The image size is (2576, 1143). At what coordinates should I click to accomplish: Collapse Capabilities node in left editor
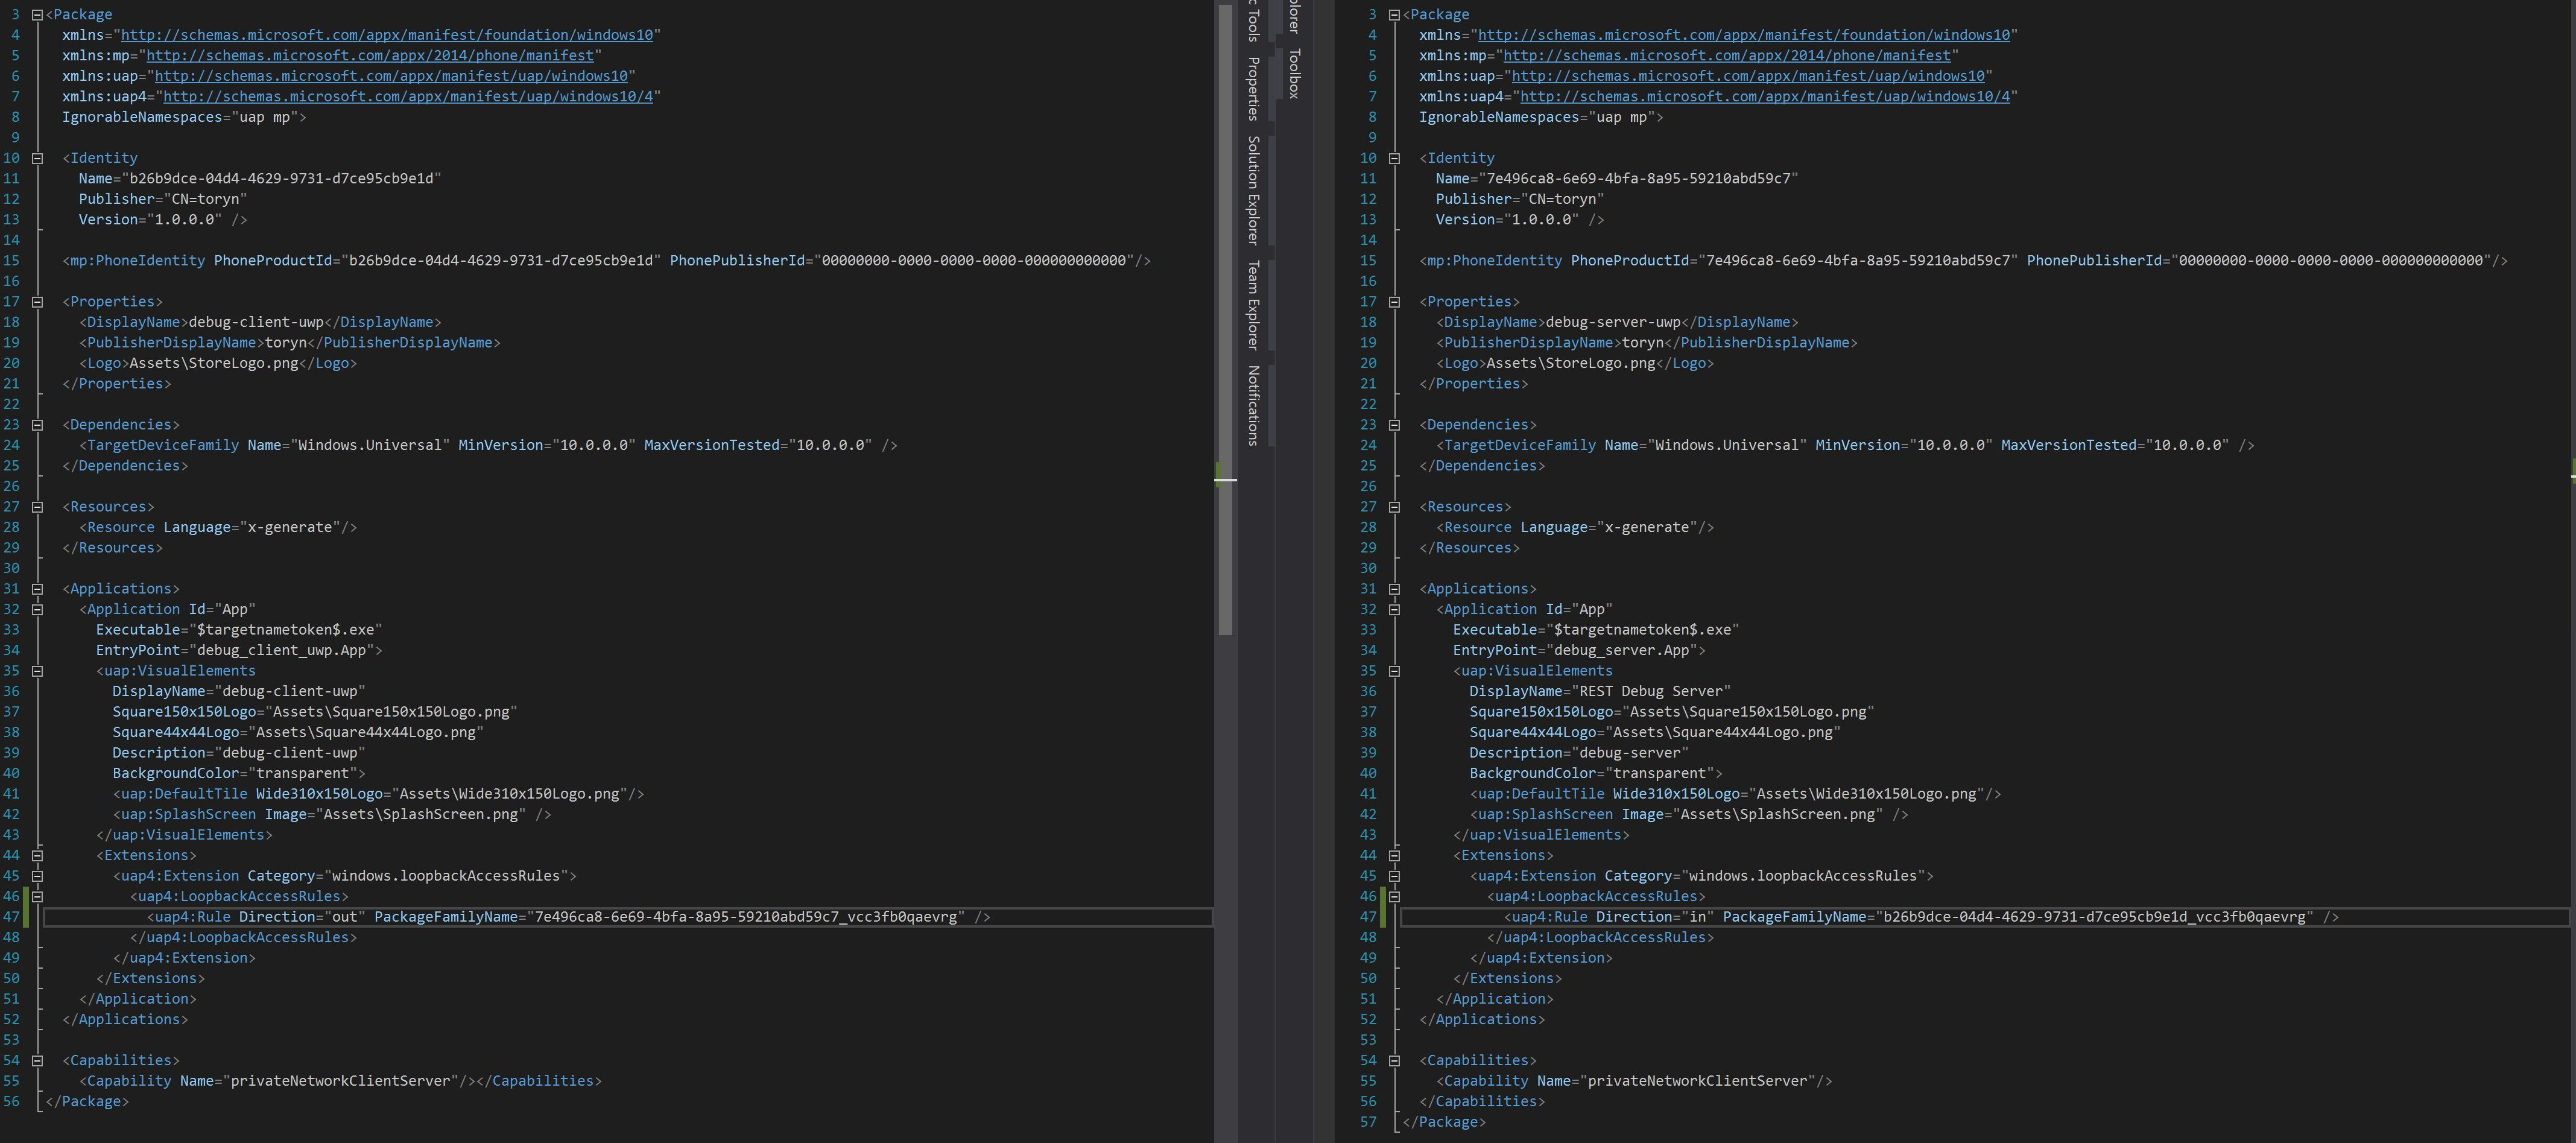point(37,1061)
